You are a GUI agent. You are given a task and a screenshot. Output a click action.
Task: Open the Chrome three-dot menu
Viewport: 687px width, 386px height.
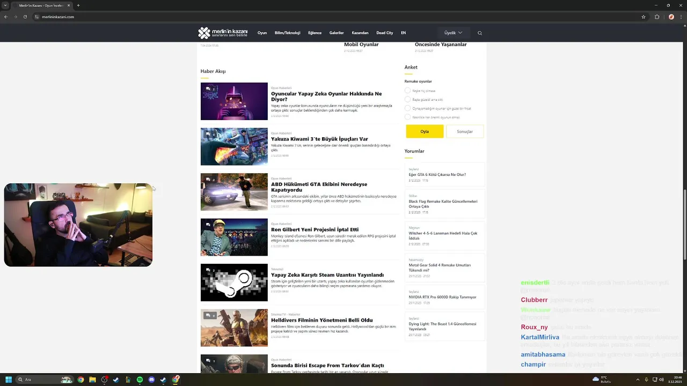pos(681,17)
